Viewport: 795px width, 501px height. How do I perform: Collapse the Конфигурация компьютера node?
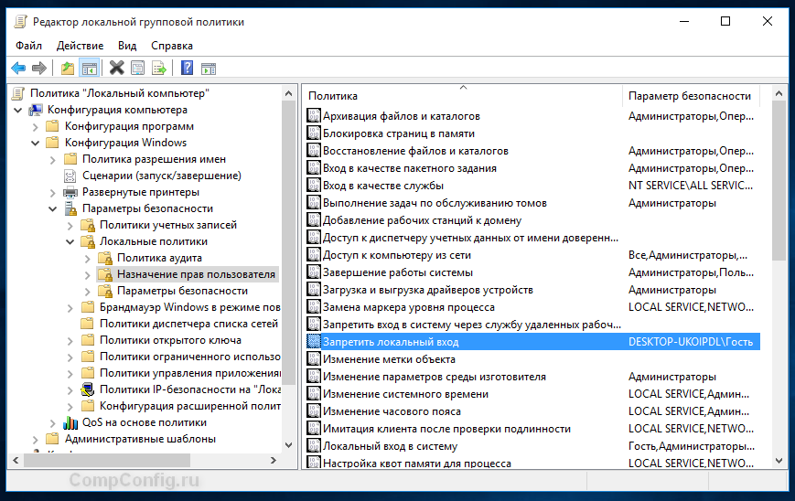point(18,110)
